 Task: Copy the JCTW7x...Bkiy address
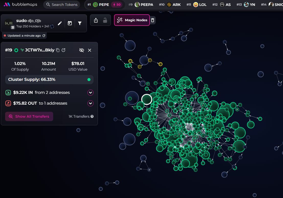[58, 50]
